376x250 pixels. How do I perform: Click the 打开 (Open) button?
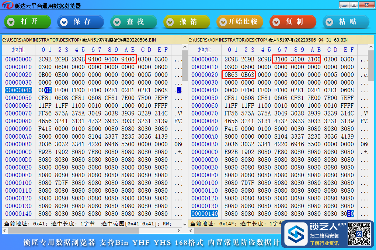(27, 22)
